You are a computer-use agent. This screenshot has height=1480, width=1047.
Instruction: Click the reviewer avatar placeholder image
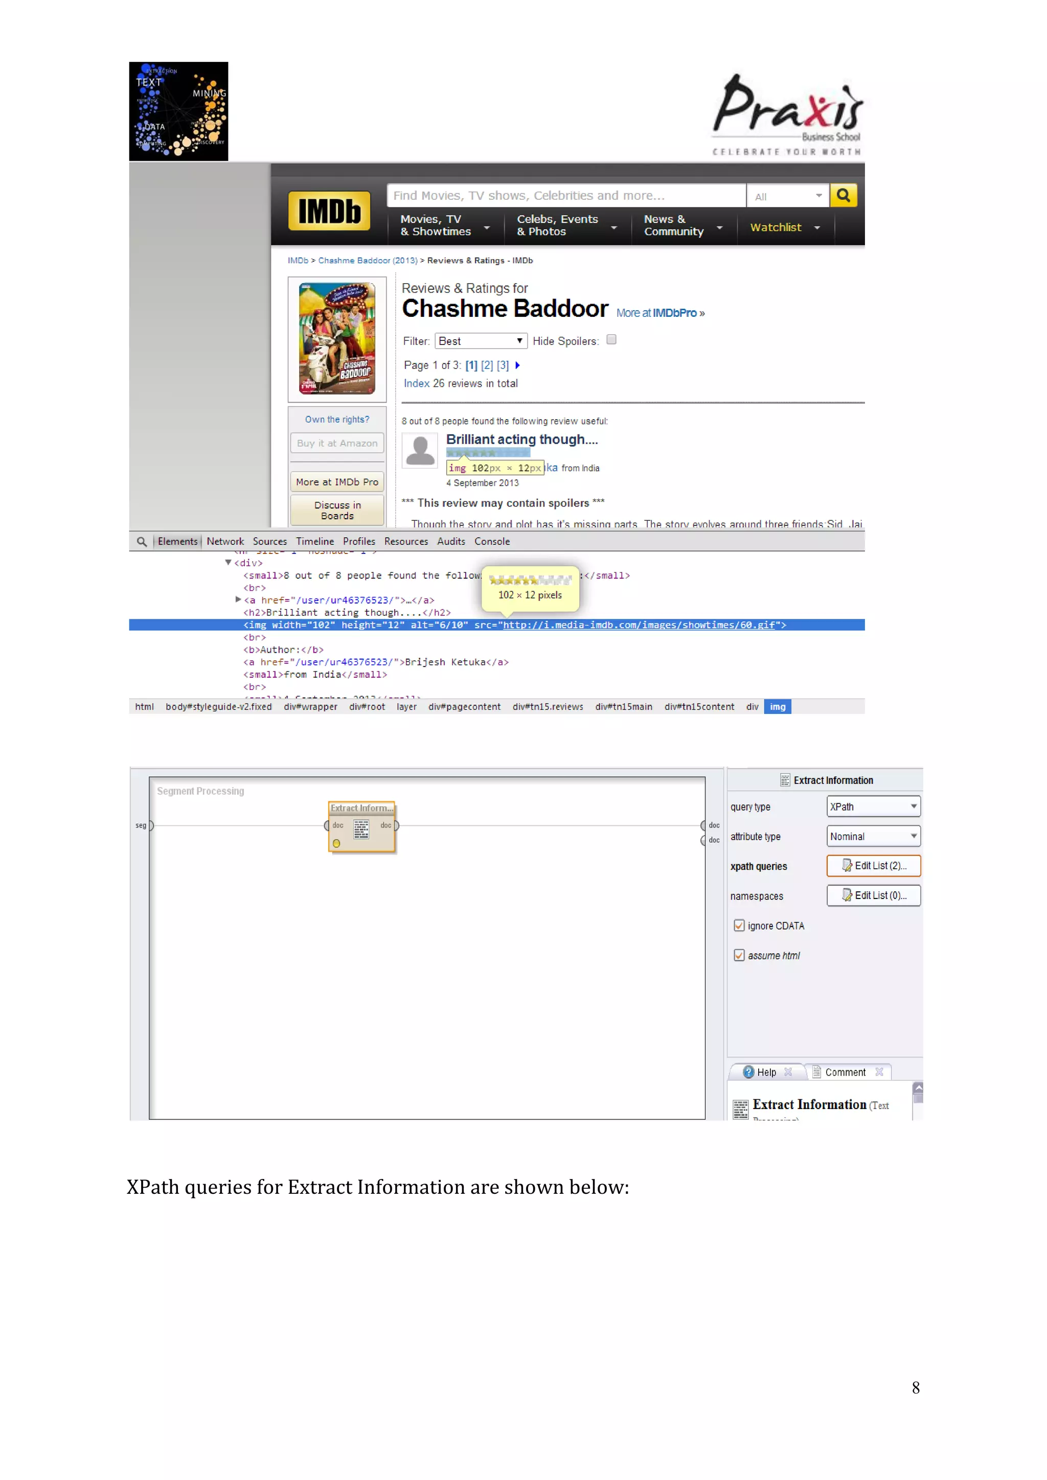point(420,450)
